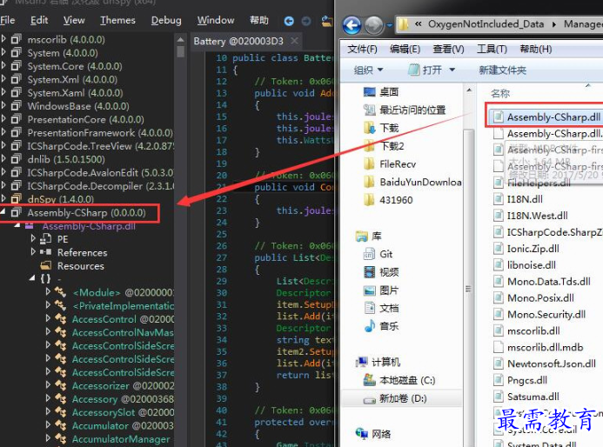The height and width of the screenshot is (447, 603).
Task: Open the 查看(V) menu in Explorer
Action: [x=448, y=50]
